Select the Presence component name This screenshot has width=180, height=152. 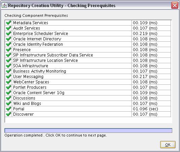[x=22, y=49]
